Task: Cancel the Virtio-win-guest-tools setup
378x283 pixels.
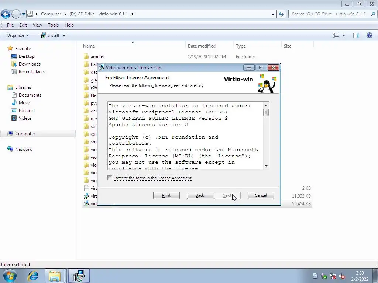Action: (x=261, y=195)
